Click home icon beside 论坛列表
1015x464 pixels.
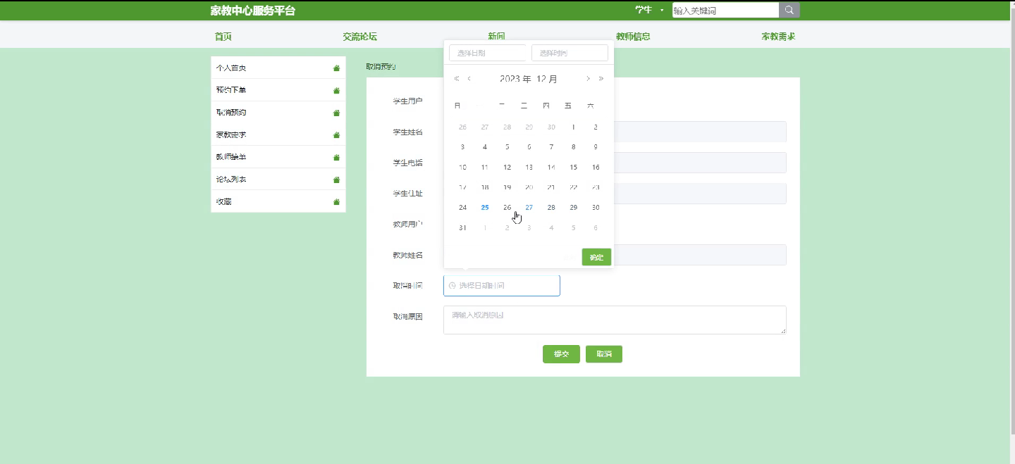(x=336, y=180)
